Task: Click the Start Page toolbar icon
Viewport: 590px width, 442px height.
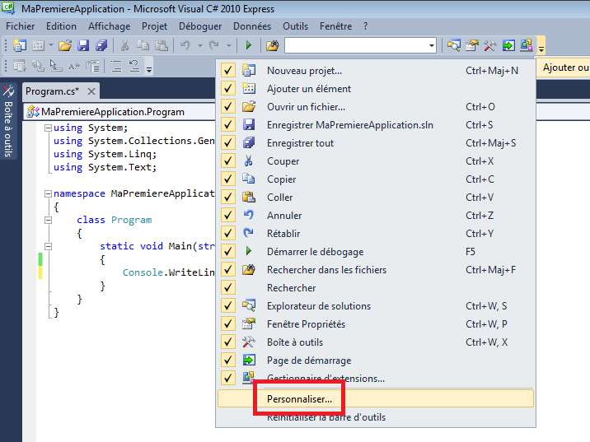Action: point(508,45)
